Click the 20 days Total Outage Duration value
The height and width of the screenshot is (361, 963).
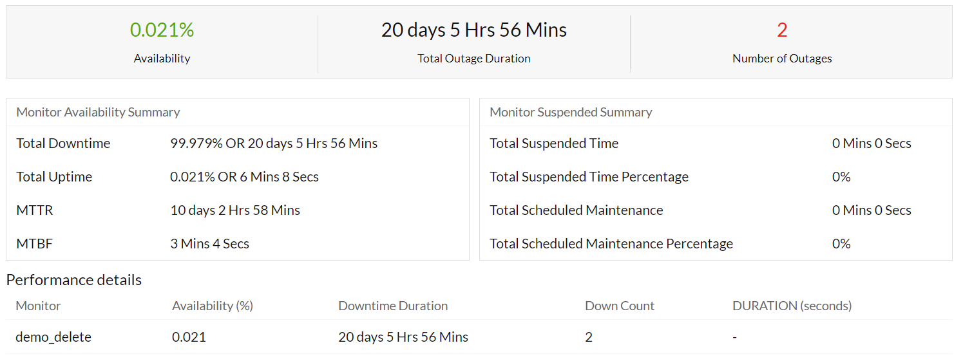(474, 30)
